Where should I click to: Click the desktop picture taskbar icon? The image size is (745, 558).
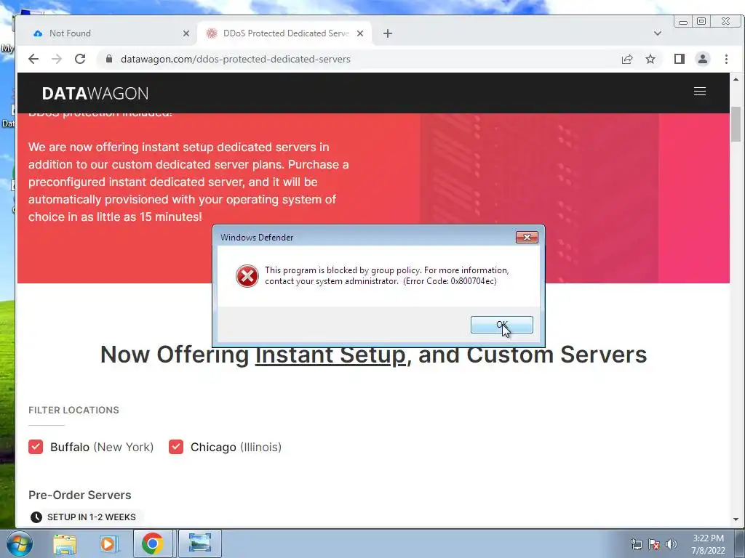coord(200,543)
